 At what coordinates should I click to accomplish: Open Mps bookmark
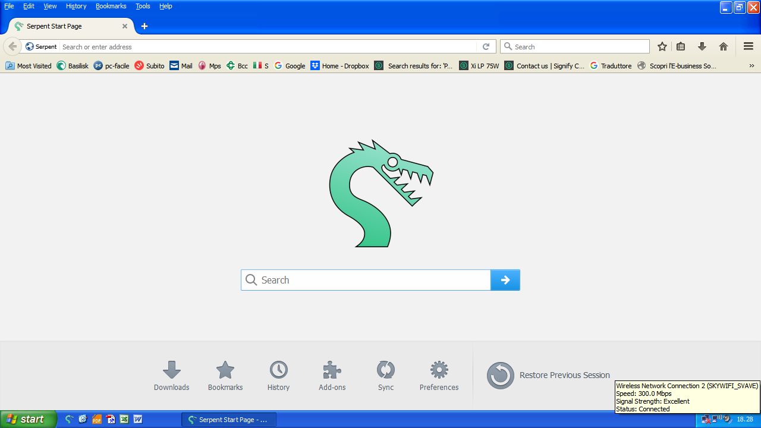pyautogui.click(x=209, y=66)
